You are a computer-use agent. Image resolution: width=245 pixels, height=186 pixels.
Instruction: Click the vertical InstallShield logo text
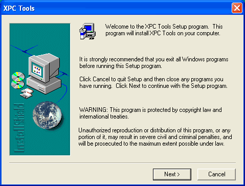pyautogui.click(x=19, y=127)
